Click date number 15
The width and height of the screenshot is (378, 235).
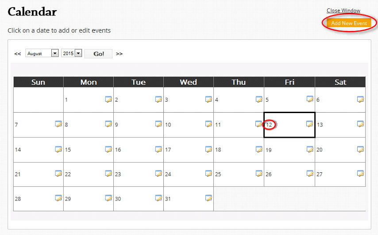68,150
